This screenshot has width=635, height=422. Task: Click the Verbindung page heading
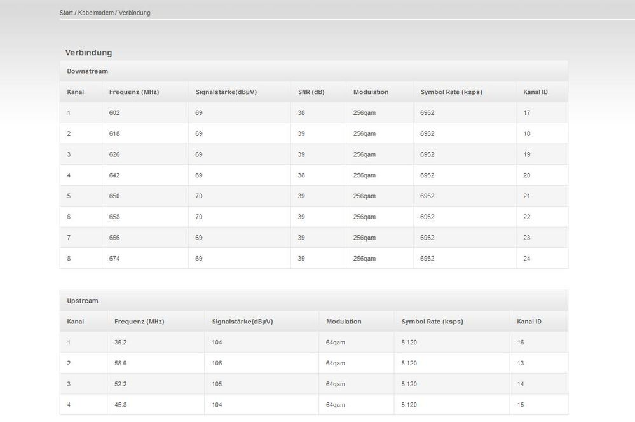(x=89, y=53)
